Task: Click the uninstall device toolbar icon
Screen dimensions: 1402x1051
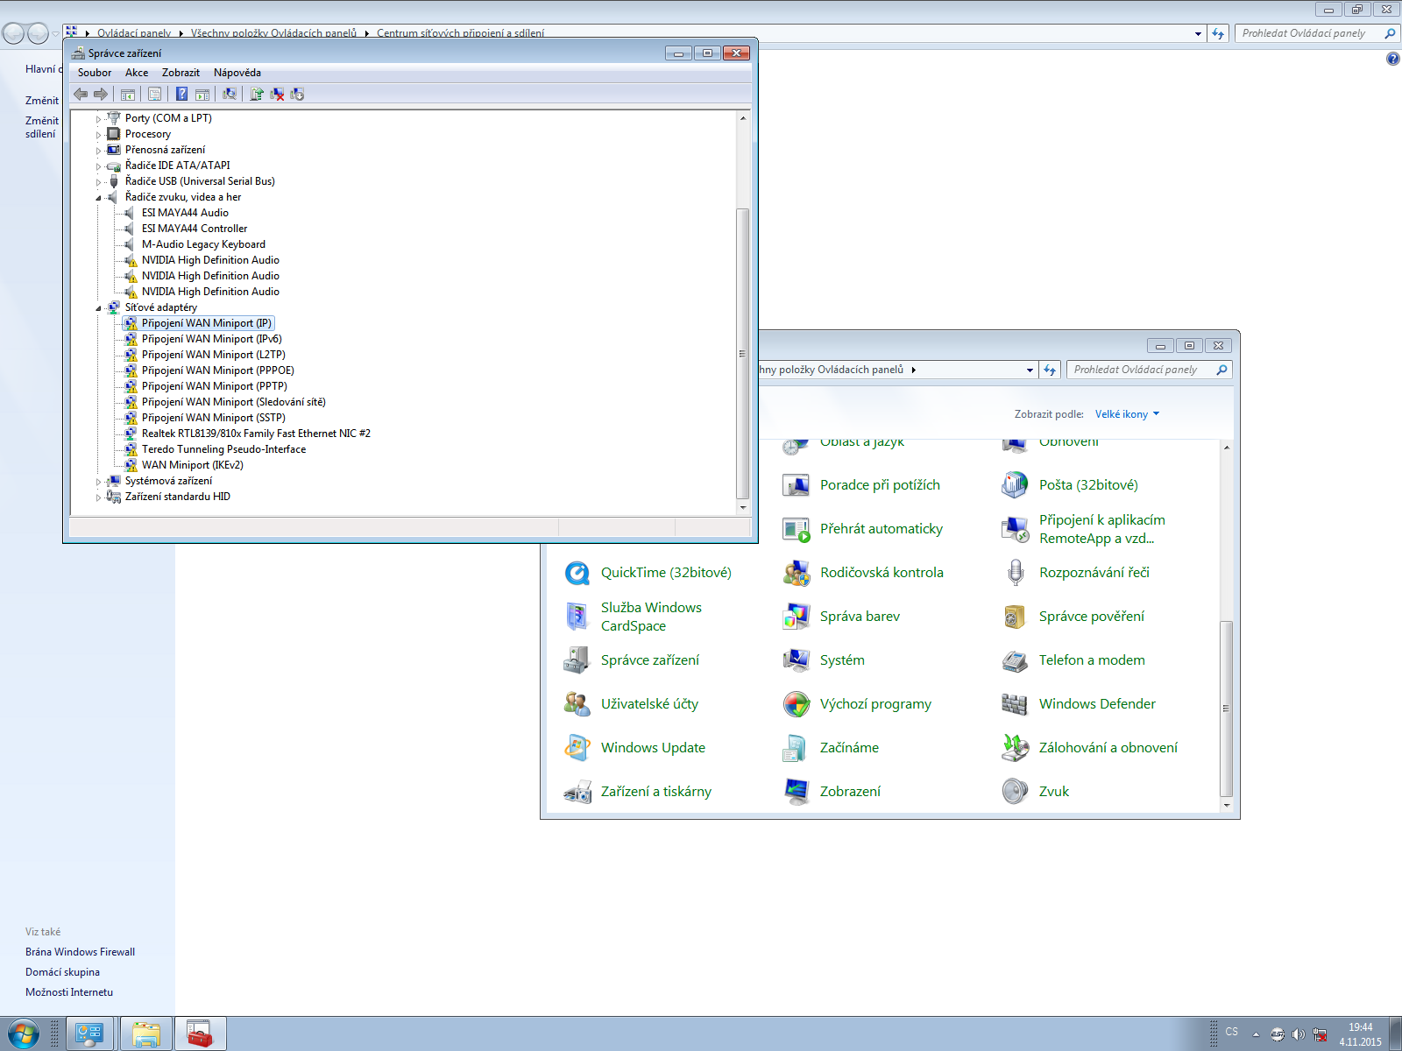Action: click(277, 94)
